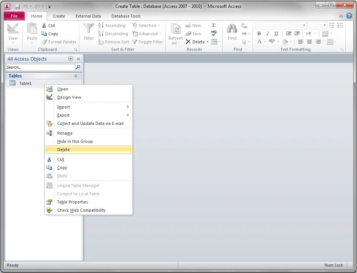Click the Replace icon in Find group
The width and height of the screenshot is (357, 273).
[244, 25]
